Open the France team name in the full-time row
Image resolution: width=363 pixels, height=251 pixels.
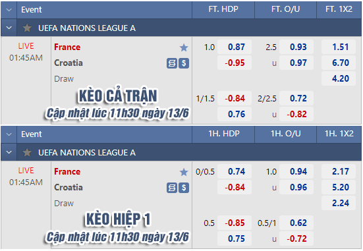(x=67, y=47)
